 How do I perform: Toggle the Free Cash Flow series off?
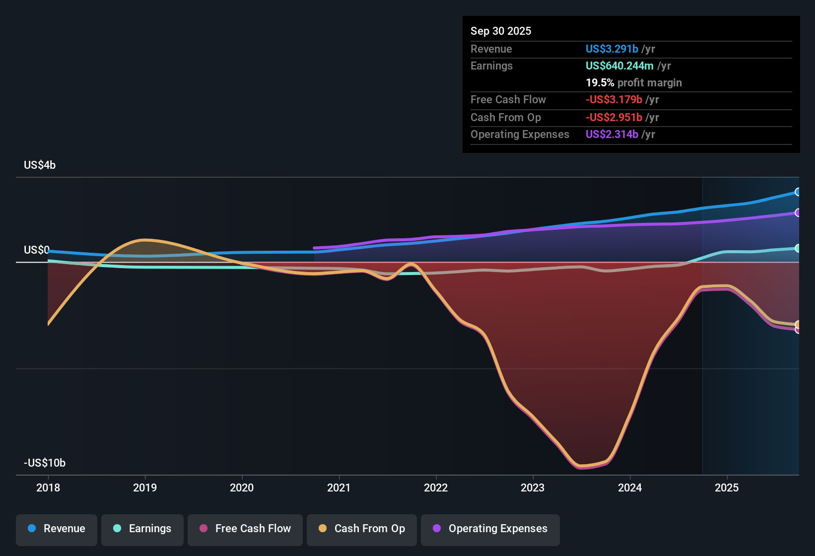click(245, 529)
